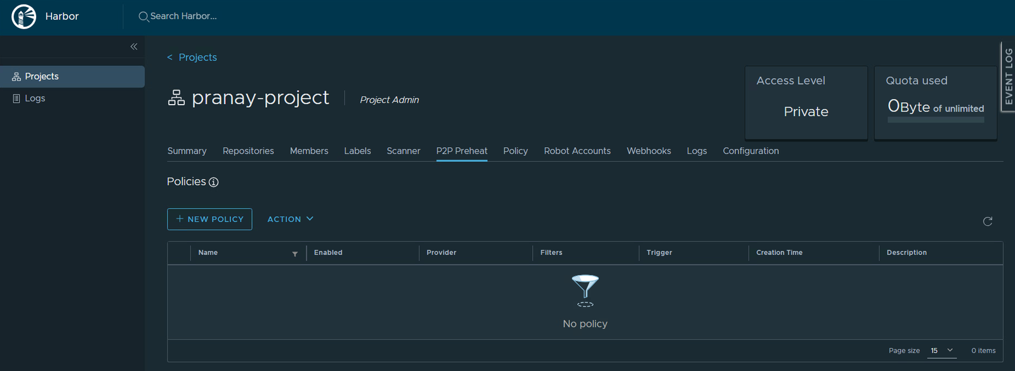The width and height of the screenshot is (1015, 371).
Task: Collapse the sidebar with double chevron
Action: point(134,46)
